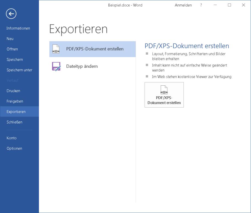251x213 pixels.
Task: Click the purple floppy disk Dateityp icon
Action: point(56,66)
